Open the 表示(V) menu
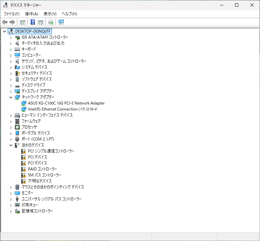The image size is (260, 241). (x=50, y=14)
